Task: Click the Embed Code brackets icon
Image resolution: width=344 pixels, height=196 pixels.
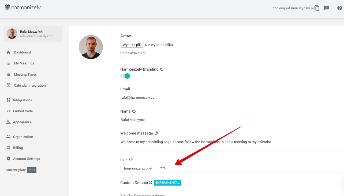Action: [8, 111]
